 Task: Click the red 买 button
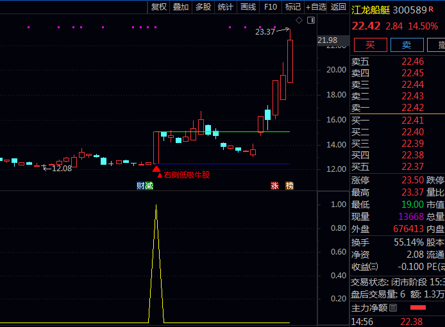[x=371, y=45]
